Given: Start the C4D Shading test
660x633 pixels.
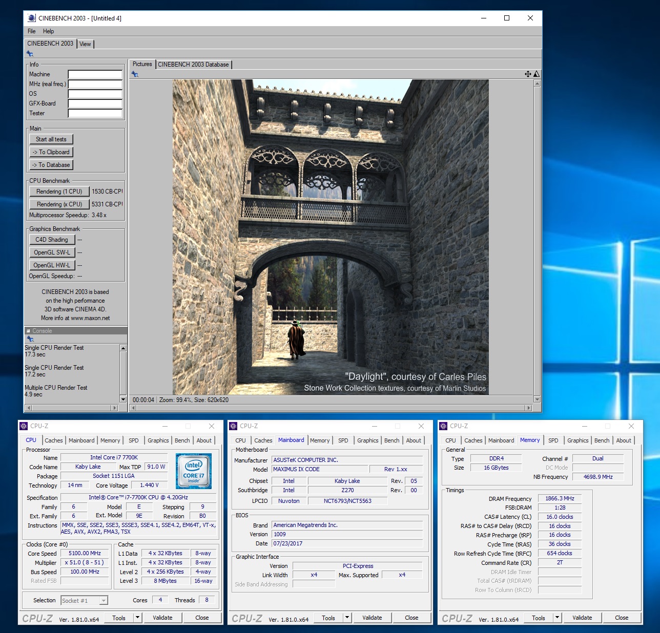Looking at the screenshot, I should tap(52, 240).
